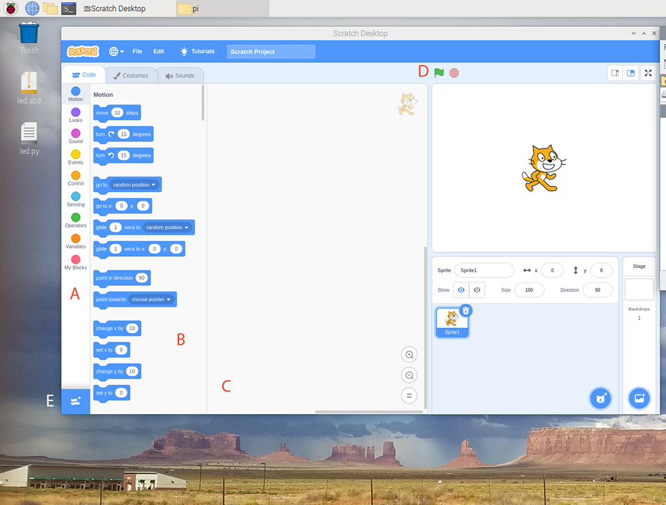Open the point towards mouse-pointer dropdown

[x=151, y=300]
